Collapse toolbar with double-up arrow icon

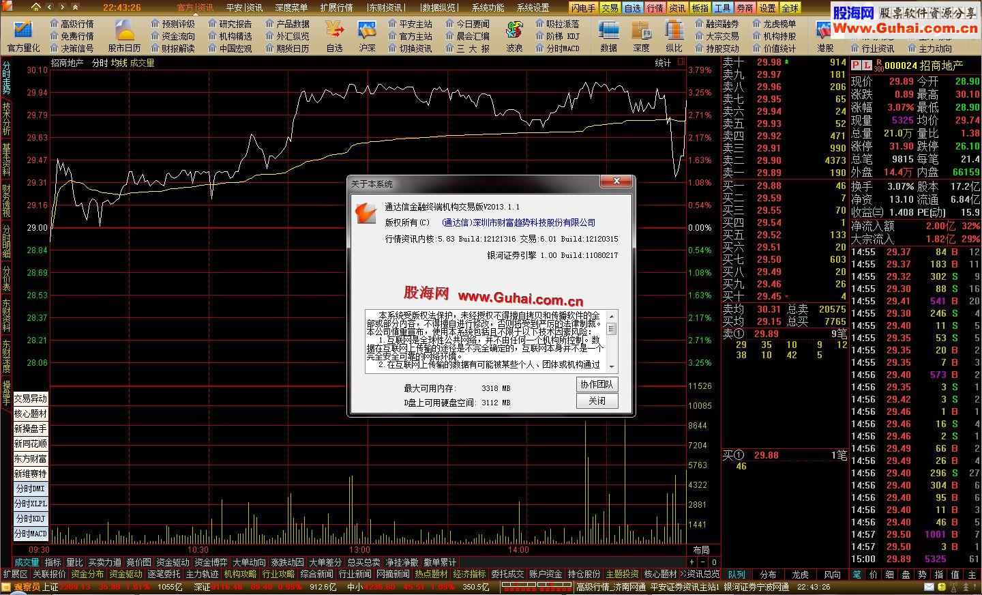click(75, 8)
